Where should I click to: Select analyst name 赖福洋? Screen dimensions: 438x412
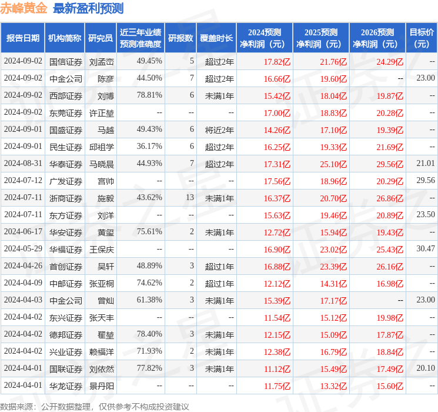101,352
